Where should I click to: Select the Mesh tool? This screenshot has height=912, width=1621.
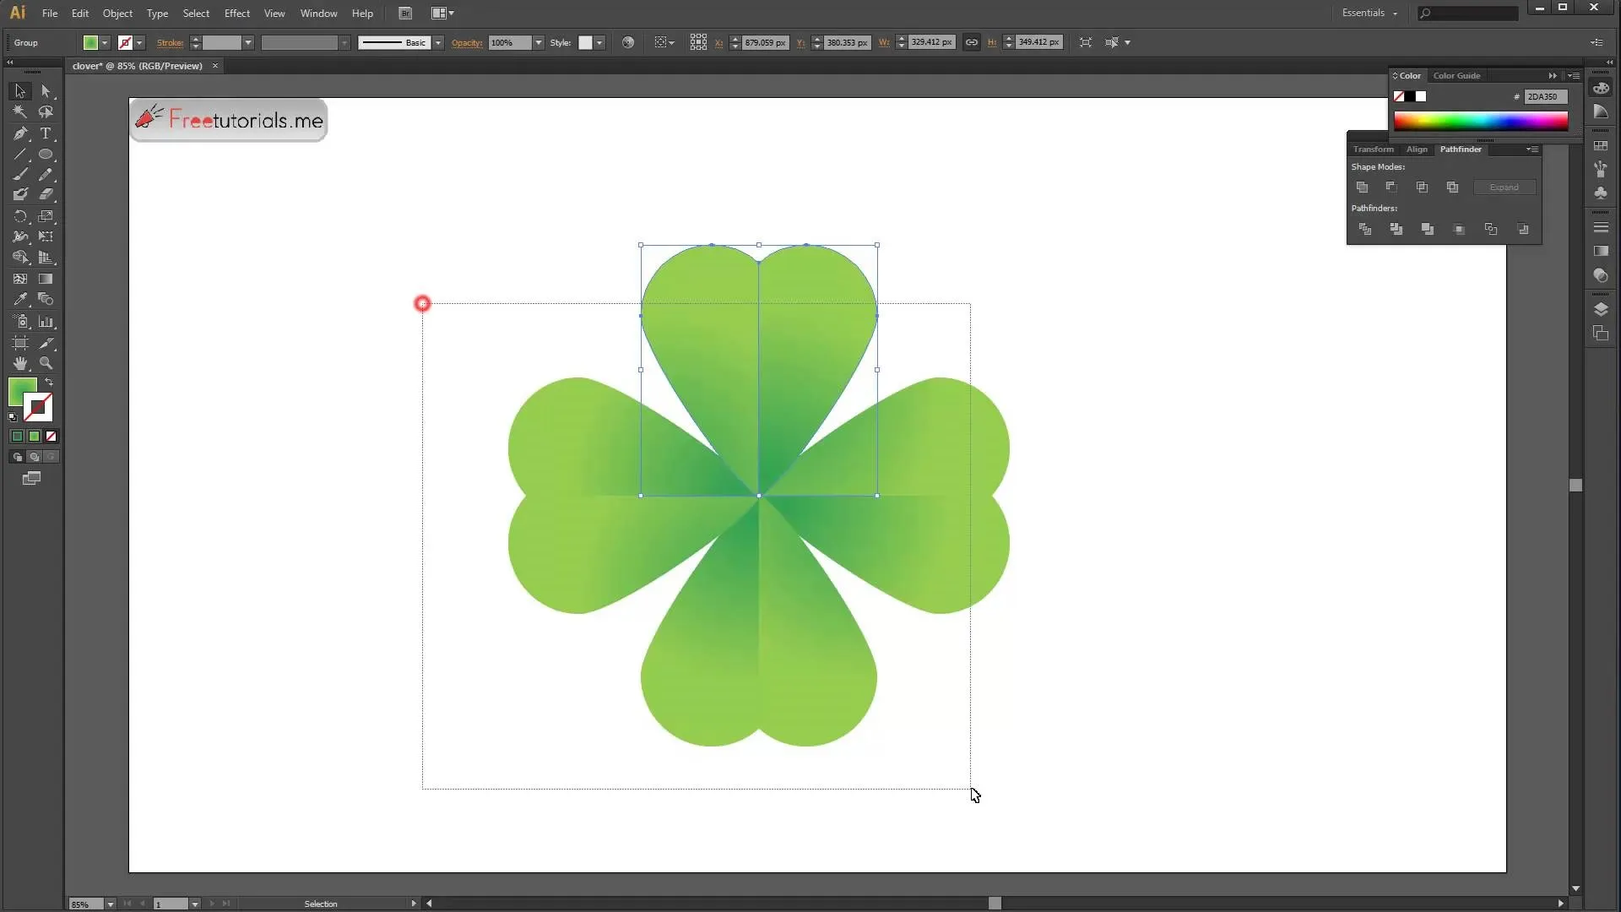tap(20, 279)
